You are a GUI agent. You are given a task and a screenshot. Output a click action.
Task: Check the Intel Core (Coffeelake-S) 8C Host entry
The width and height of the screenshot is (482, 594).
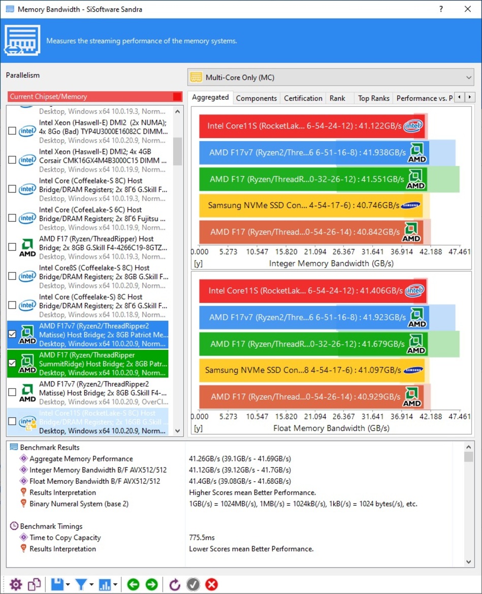tap(12, 305)
